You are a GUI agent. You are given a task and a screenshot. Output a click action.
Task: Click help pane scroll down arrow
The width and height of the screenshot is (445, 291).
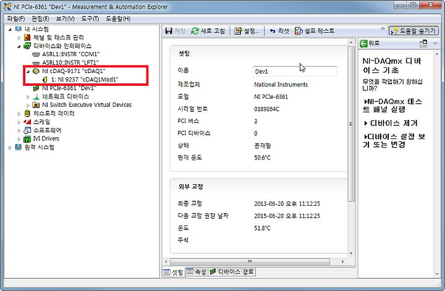pyautogui.click(x=437, y=274)
